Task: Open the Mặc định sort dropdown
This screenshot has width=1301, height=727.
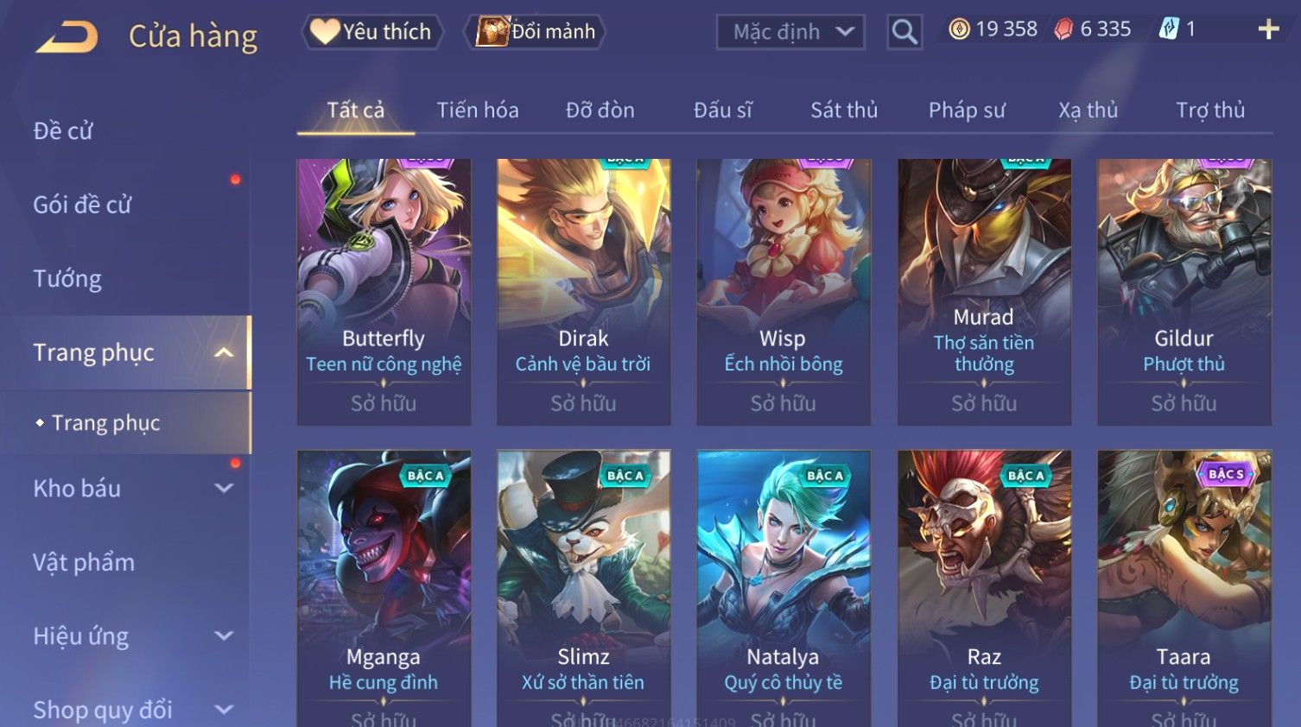Action: [790, 32]
